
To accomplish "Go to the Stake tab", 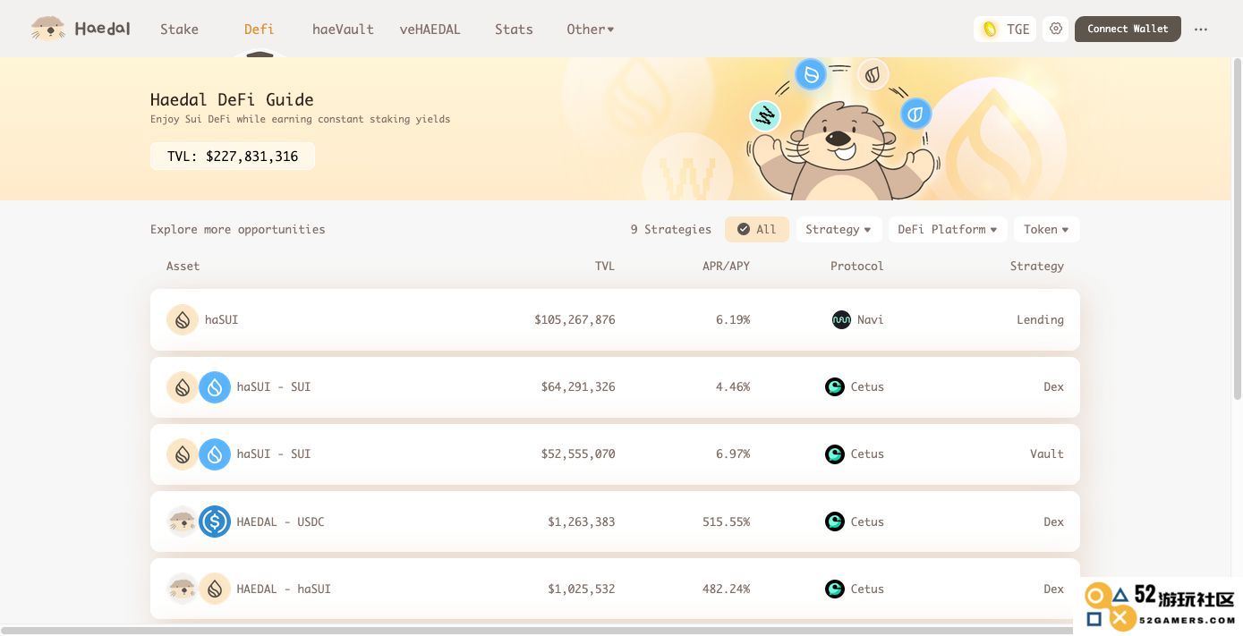I will 179,29.
